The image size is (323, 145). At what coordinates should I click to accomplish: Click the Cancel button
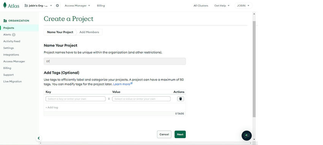pyautogui.click(x=164, y=134)
